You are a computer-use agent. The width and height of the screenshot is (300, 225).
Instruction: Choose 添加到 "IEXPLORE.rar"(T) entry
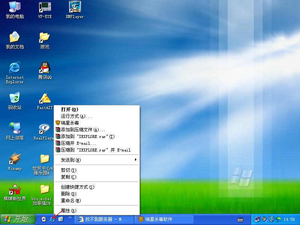pyautogui.click(x=97, y=136)
